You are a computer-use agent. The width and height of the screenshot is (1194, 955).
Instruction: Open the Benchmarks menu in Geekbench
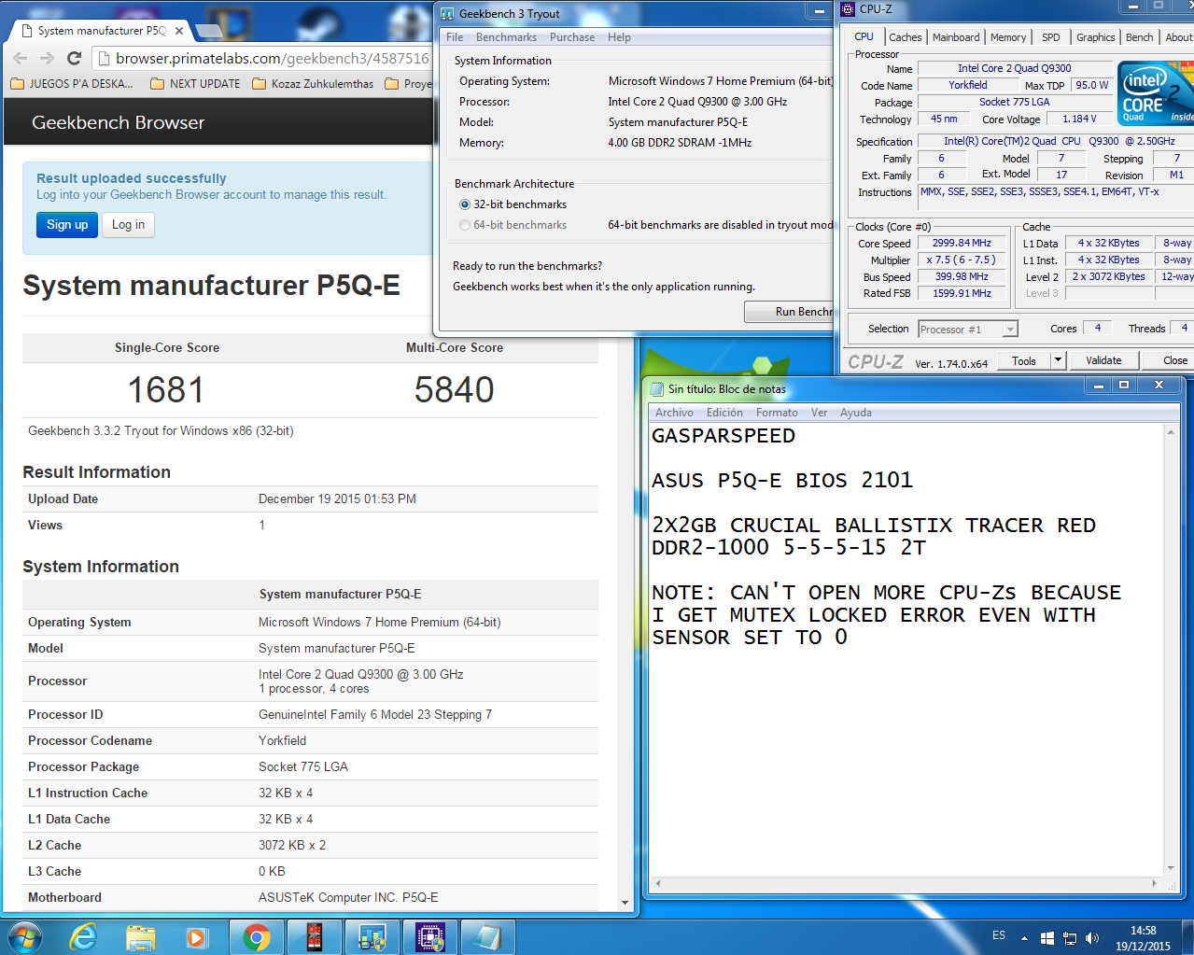tap(506, 37)
